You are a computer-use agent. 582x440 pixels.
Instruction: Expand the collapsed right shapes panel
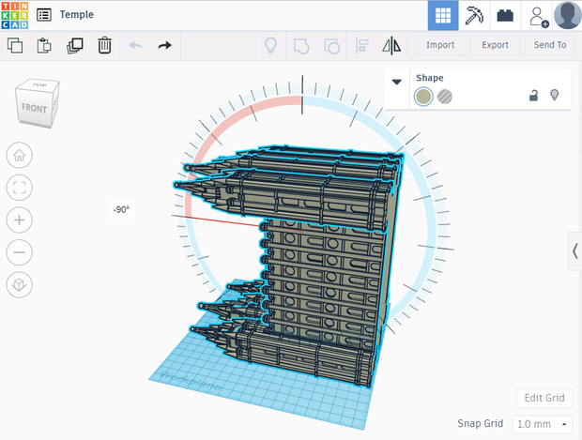(574, 251)
